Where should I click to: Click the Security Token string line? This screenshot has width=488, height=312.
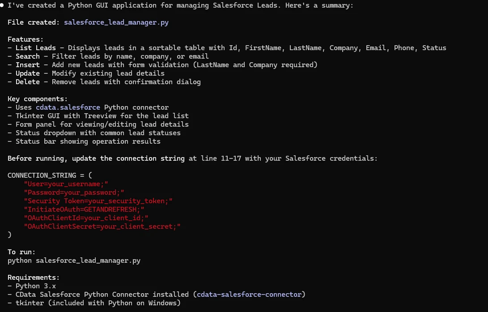point(98,201)
